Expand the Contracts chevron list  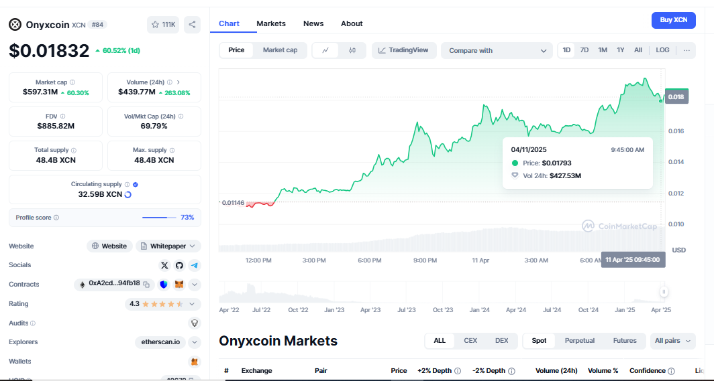click(x=195, y=285)
